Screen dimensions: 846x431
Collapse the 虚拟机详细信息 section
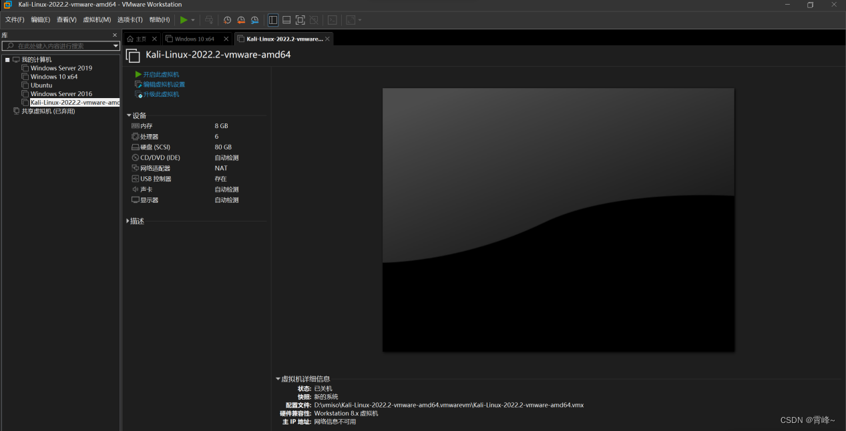pyautogui.click(x=278, y=379)
